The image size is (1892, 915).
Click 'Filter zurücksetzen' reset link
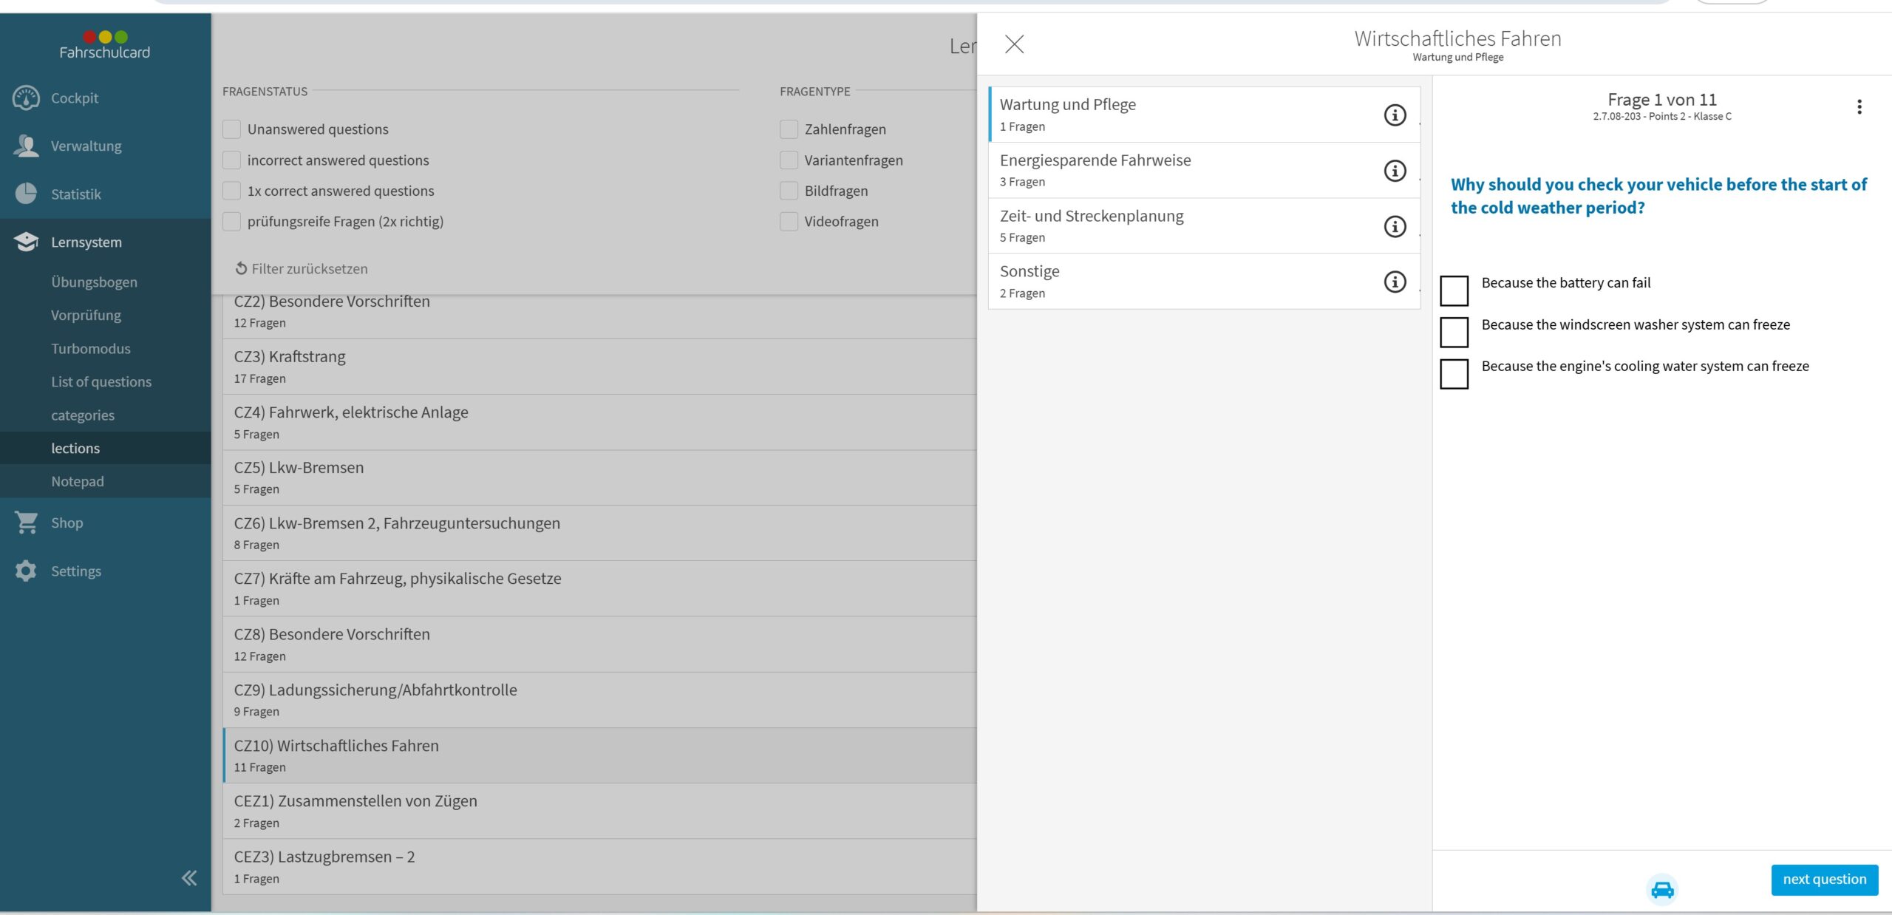(302, 269)
